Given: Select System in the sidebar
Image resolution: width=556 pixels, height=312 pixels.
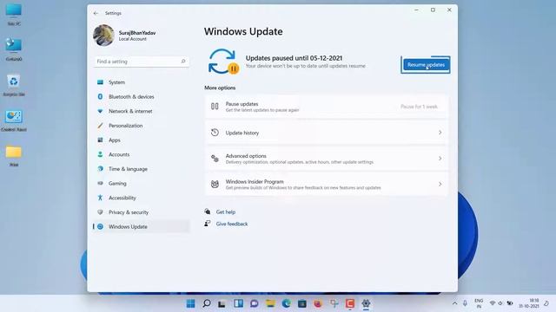Looking at the screenshot, I should coord(141,82).
